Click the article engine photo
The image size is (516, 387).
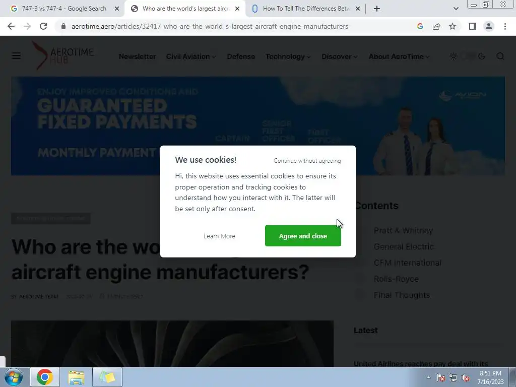[172, 344]
